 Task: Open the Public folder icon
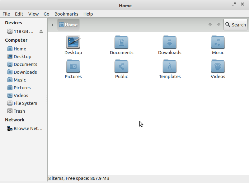click(x=121, y=66)
